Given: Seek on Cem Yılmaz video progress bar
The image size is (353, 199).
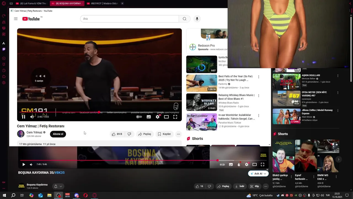Looking at the screenshot, I should (99, 112).
